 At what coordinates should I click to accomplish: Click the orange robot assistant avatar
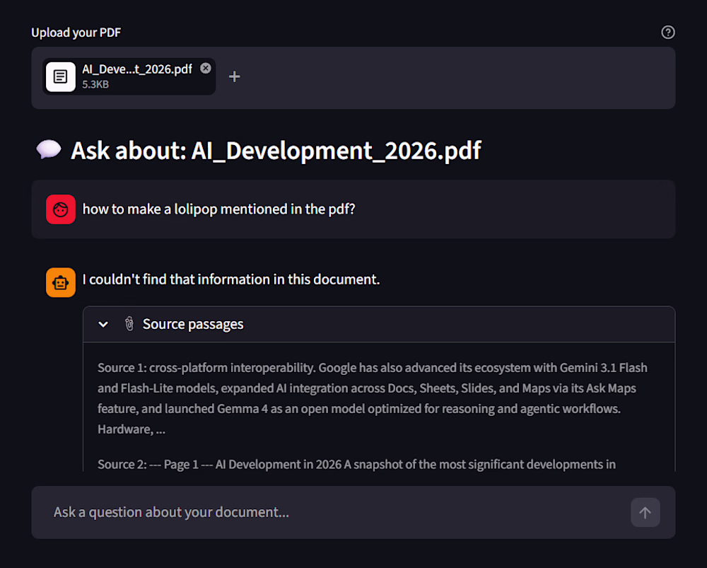coord(61,282)
